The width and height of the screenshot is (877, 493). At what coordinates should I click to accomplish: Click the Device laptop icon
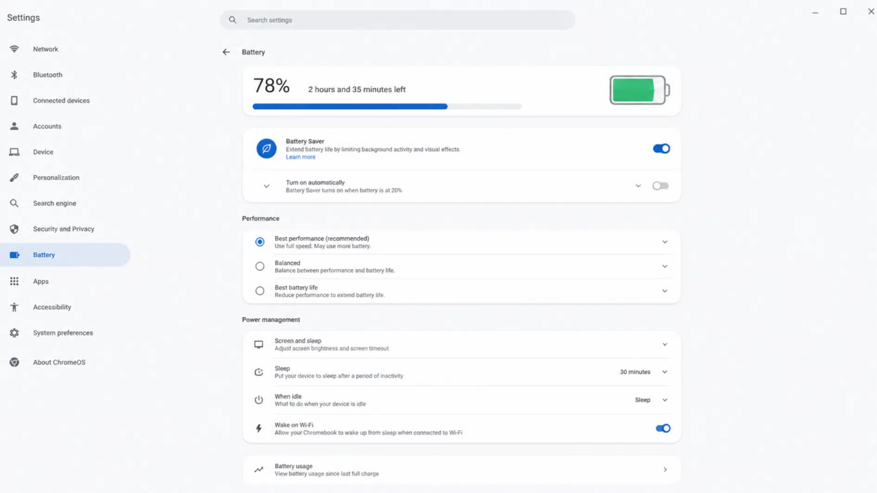point(14,152)
